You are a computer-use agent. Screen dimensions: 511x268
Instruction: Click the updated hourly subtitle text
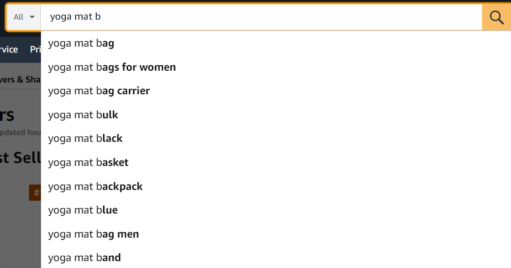(21, 132)
